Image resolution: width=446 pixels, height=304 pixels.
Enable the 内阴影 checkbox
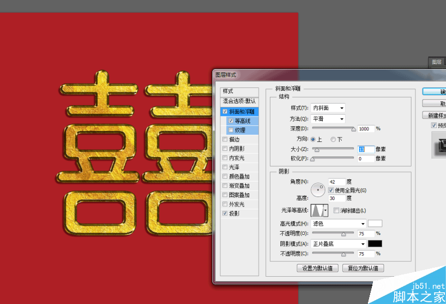pyautogui.click(x=225, y=149)
